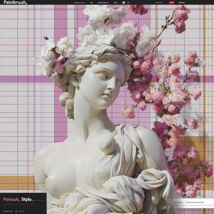
Task: Click the description line in the white caption bar
Action: tap(194, 205)
